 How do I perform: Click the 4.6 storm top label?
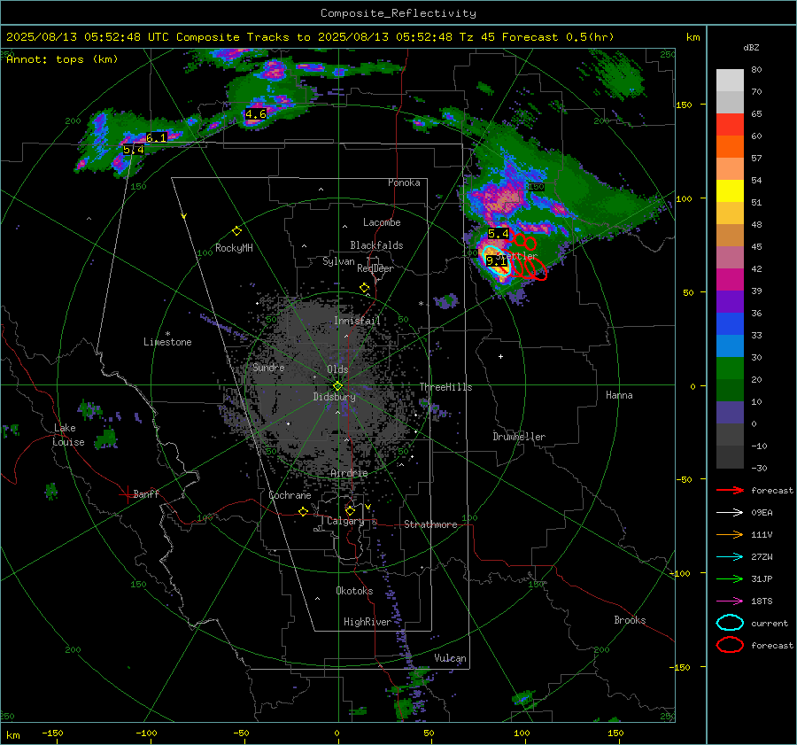pyautogui.click(x=255, y=114)
